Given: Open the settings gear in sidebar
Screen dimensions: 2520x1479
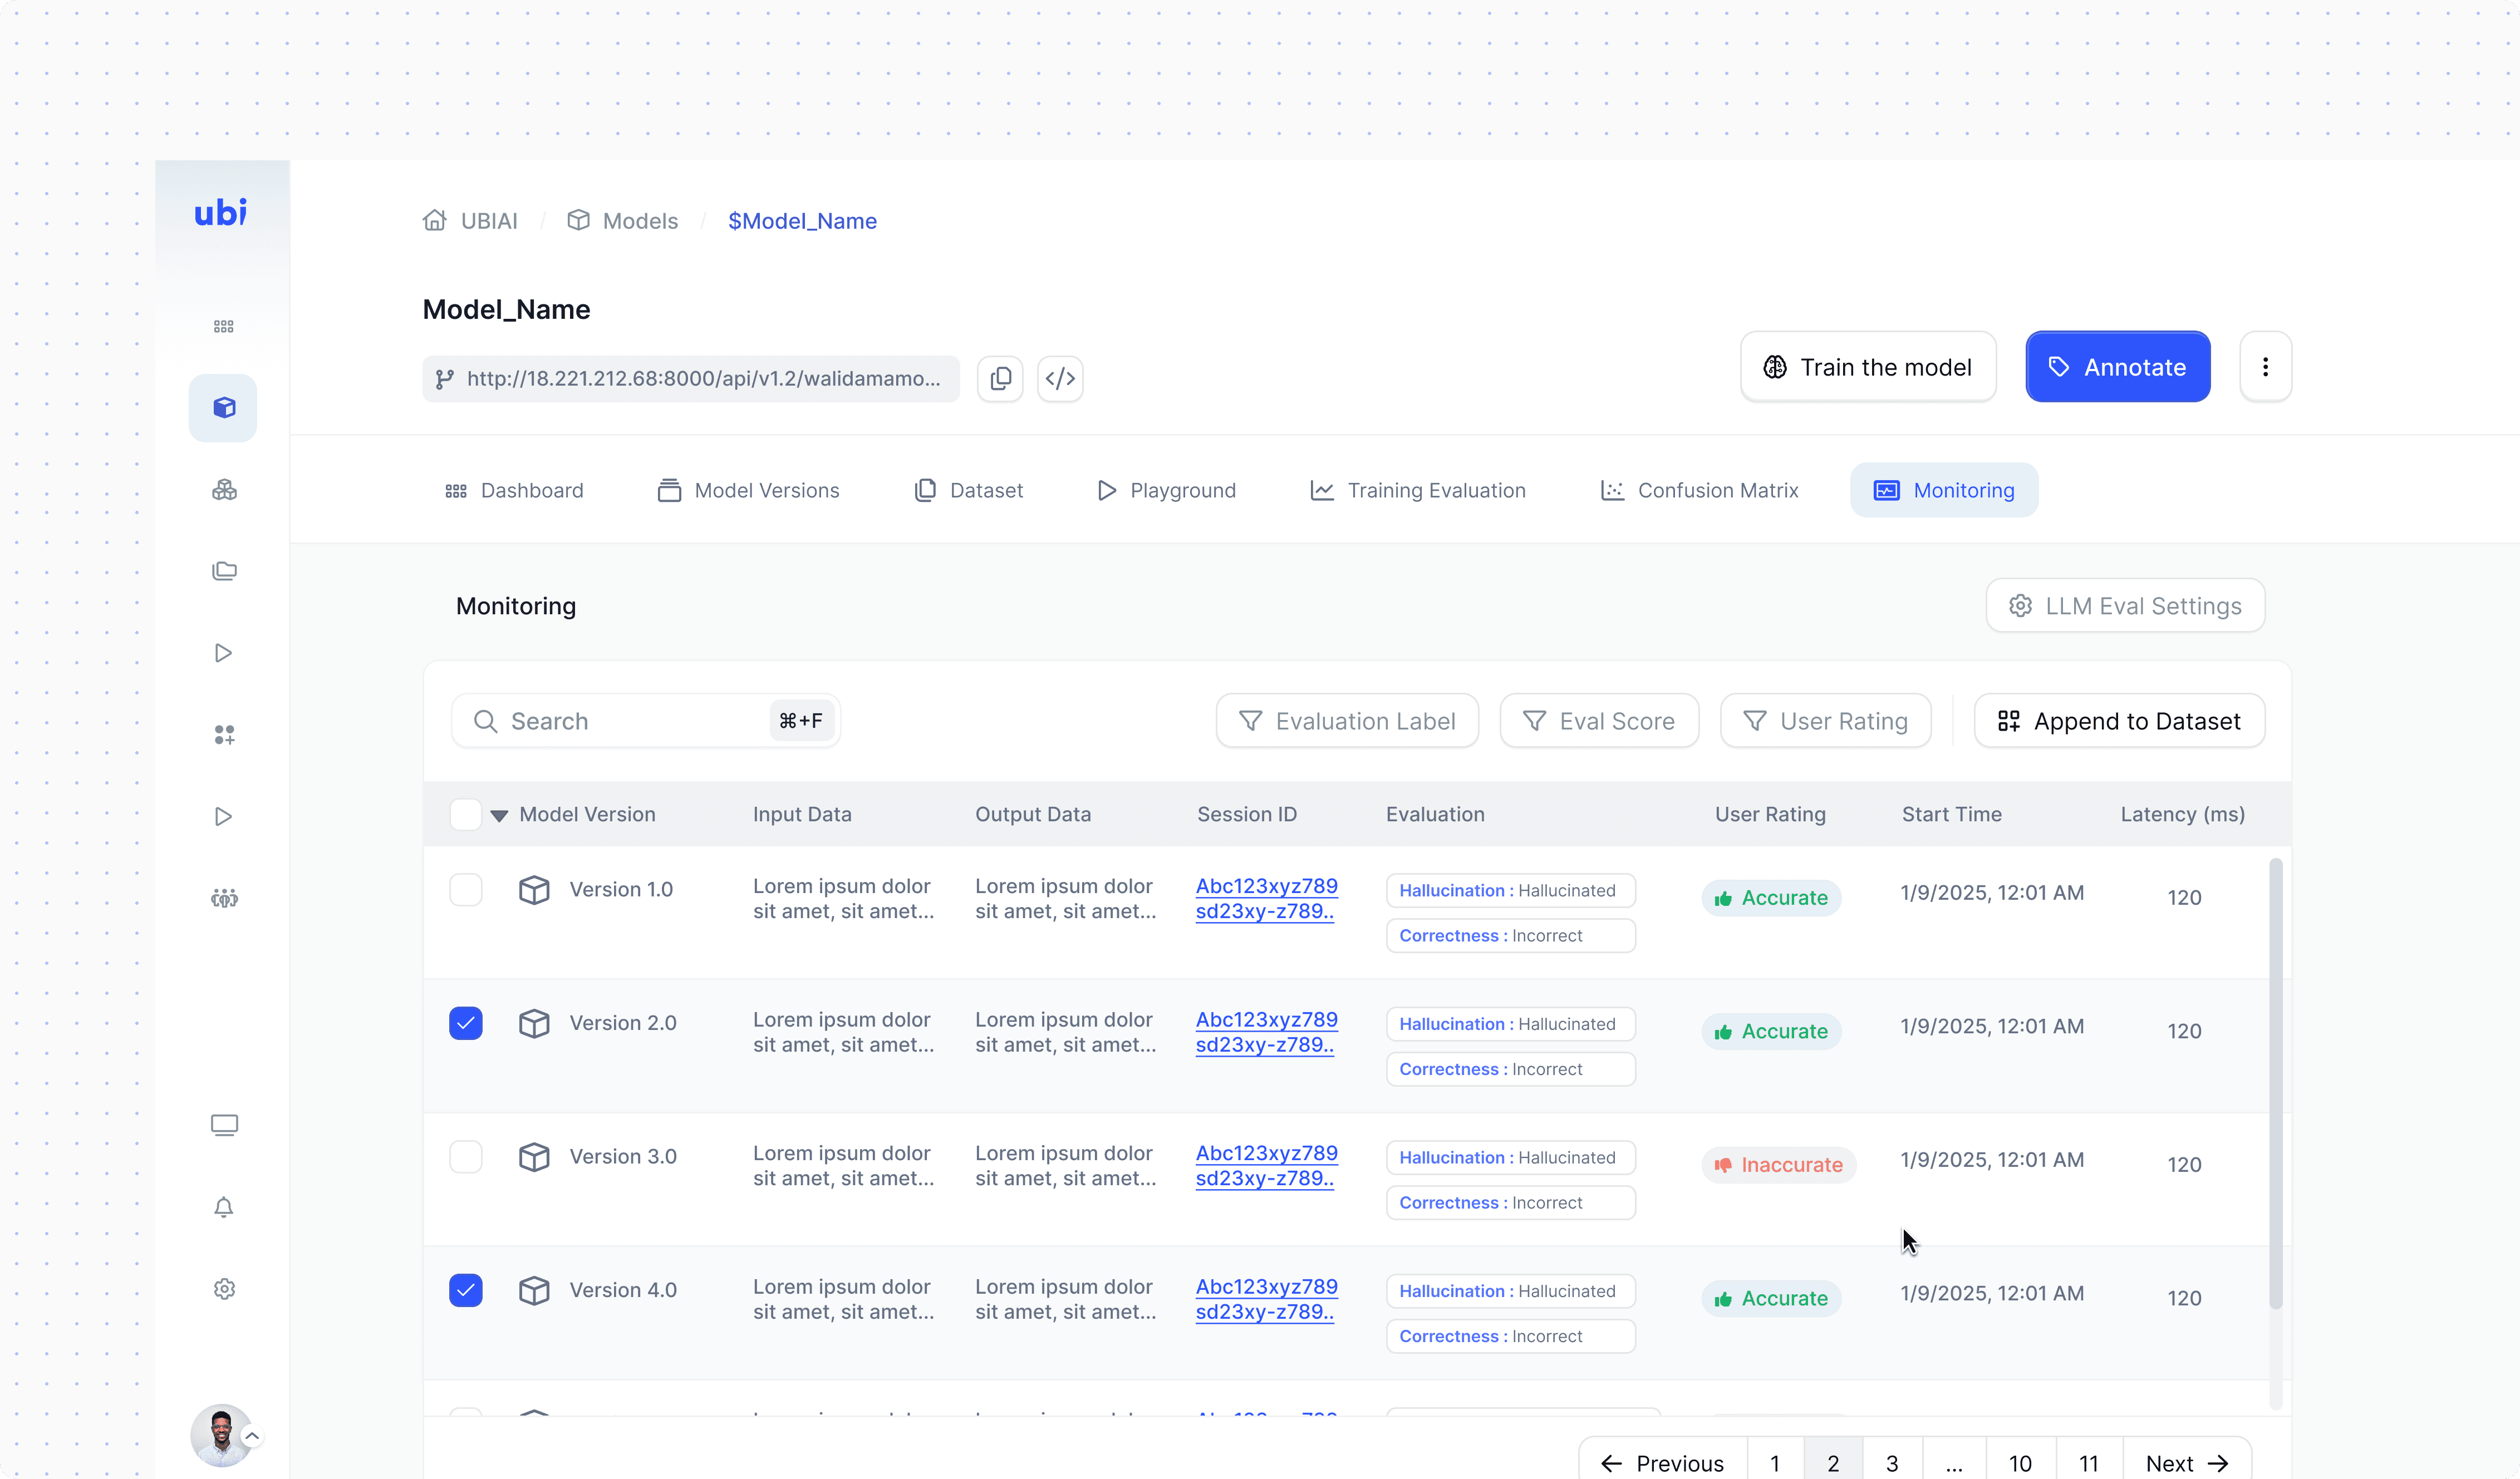Looking at the screenshot, I should click(224, 1289).
